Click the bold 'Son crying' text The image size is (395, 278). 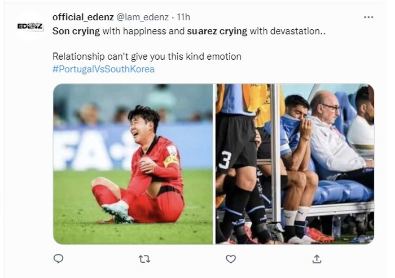(x=76, y=32)
